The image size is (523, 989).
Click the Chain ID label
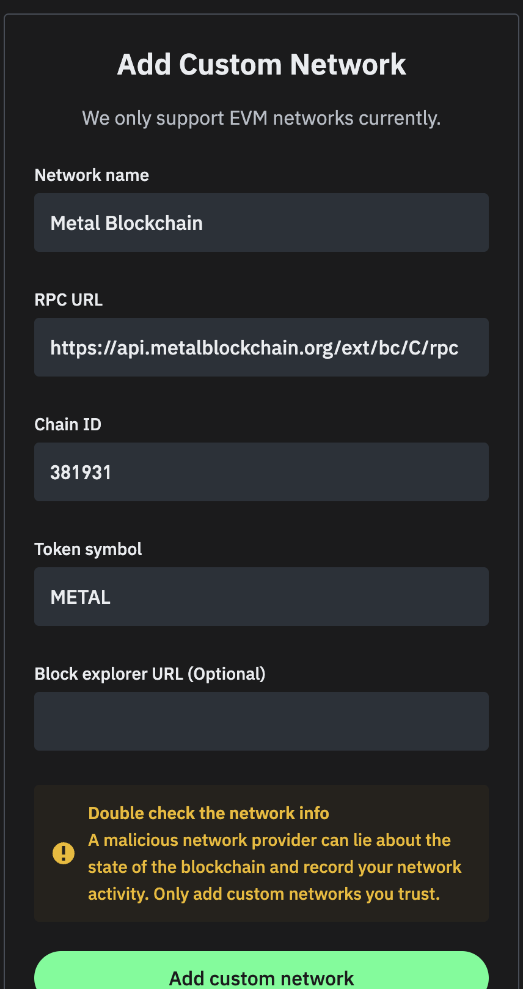pyautogui.click(x=68, y=424)
